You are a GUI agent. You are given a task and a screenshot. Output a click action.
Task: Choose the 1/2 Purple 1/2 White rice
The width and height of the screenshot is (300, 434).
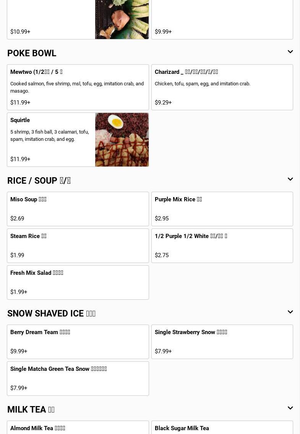click(x=222, y=246)
